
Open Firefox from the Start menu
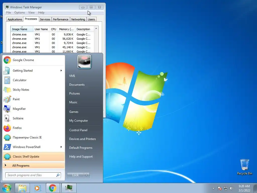pos(34,128)
